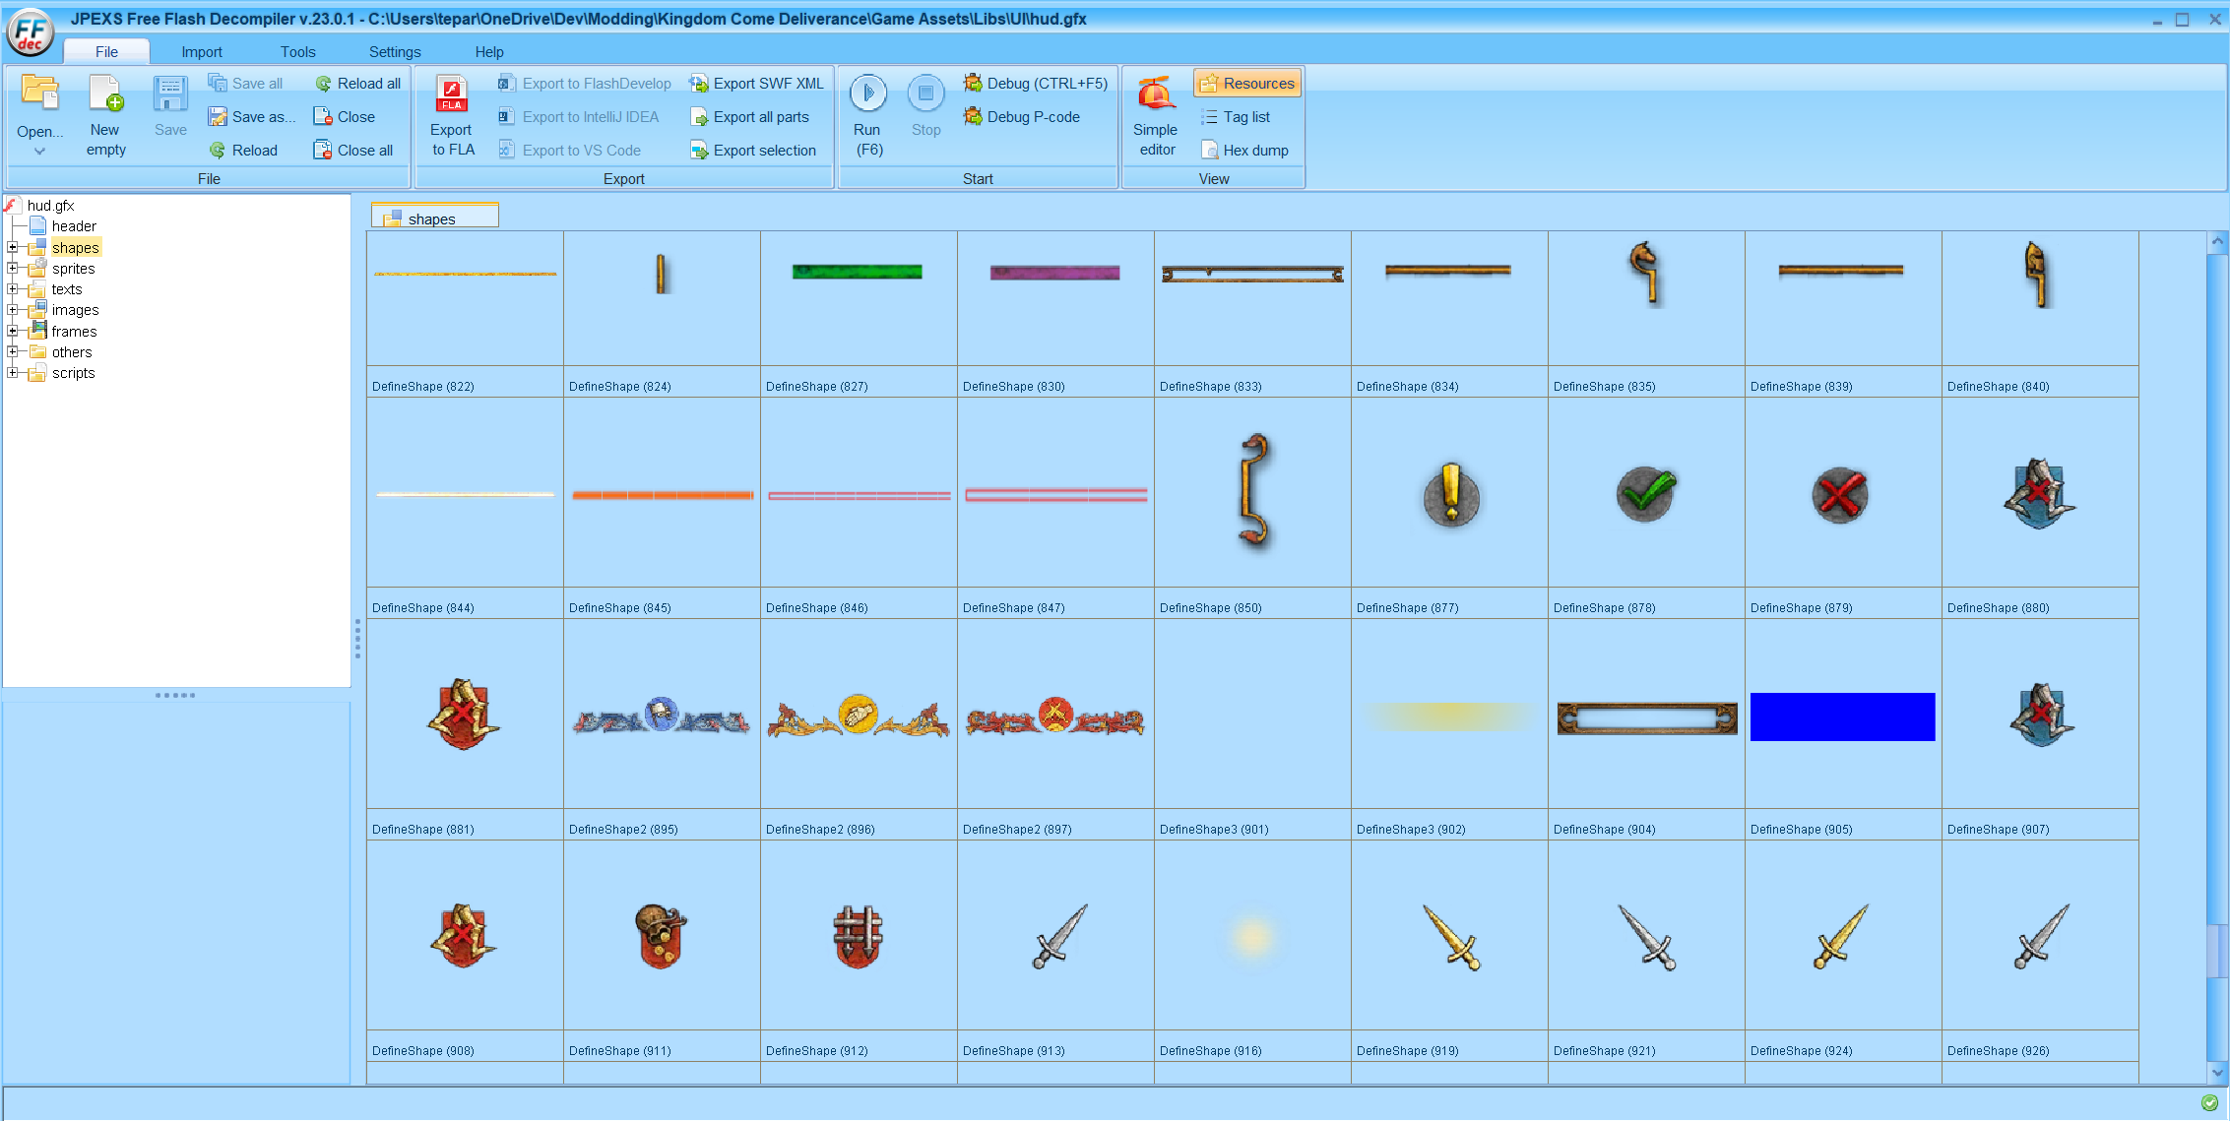Image resolution: width=2230 pixels, height=1121 pixels.
Task: Select the green checkmark DefineShape (878) thumbnail
Action: point(1645,494)
